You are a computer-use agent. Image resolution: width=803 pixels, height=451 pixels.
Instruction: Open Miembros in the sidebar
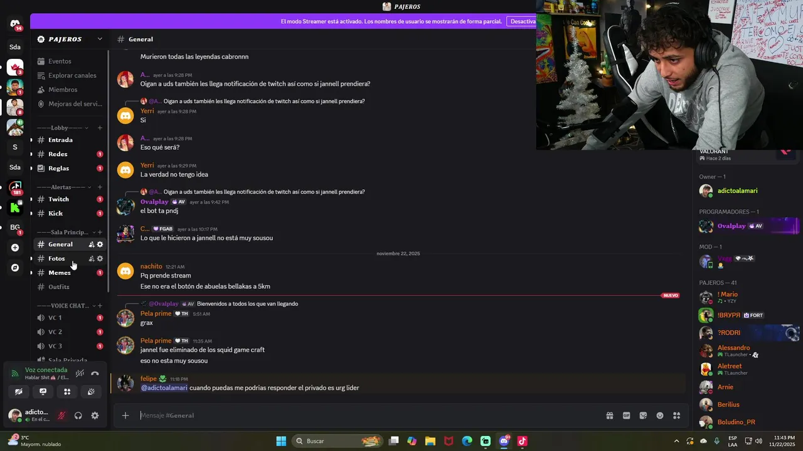[x=69, y=90]
